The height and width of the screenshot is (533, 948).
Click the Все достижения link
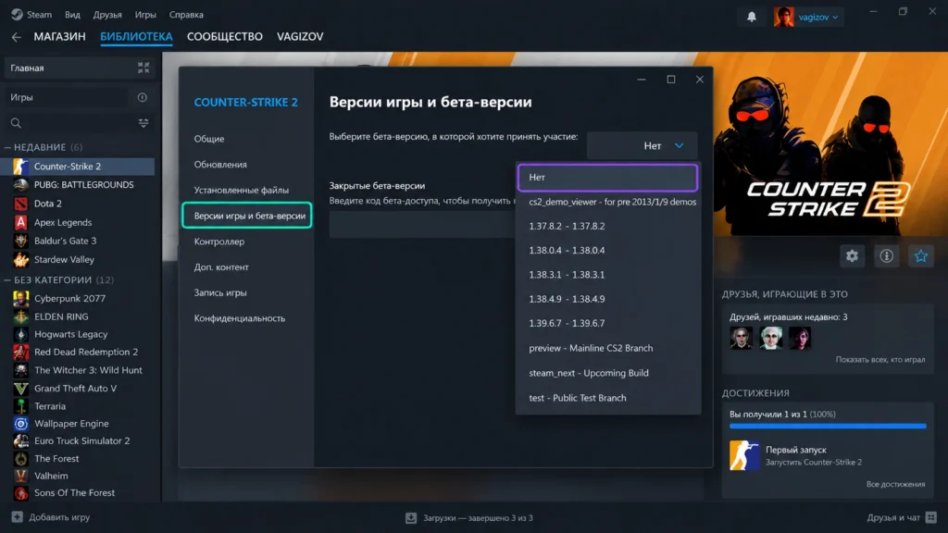[x=895, y=484]
